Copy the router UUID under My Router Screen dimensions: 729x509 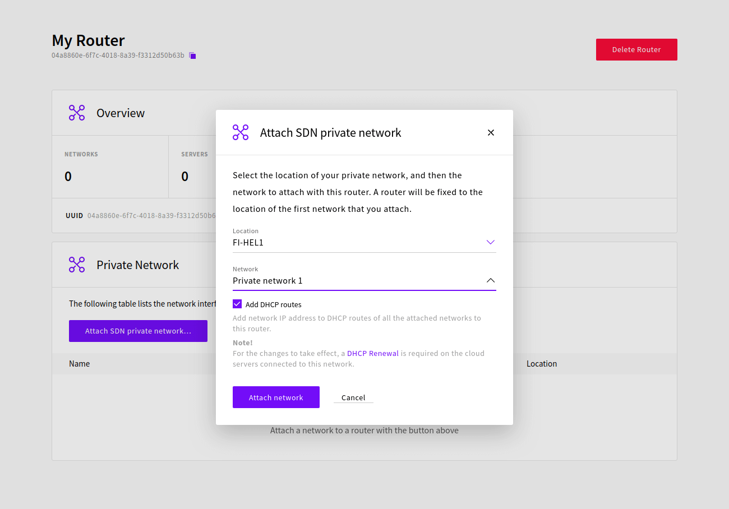click(192, 55)
